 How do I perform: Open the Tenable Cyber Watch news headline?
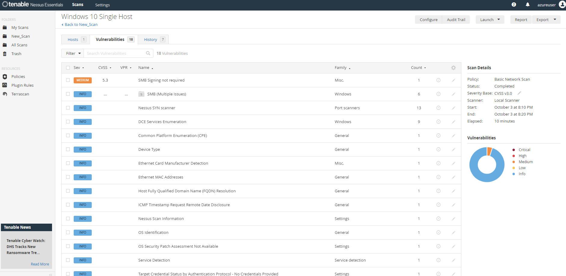coord(26,247)
